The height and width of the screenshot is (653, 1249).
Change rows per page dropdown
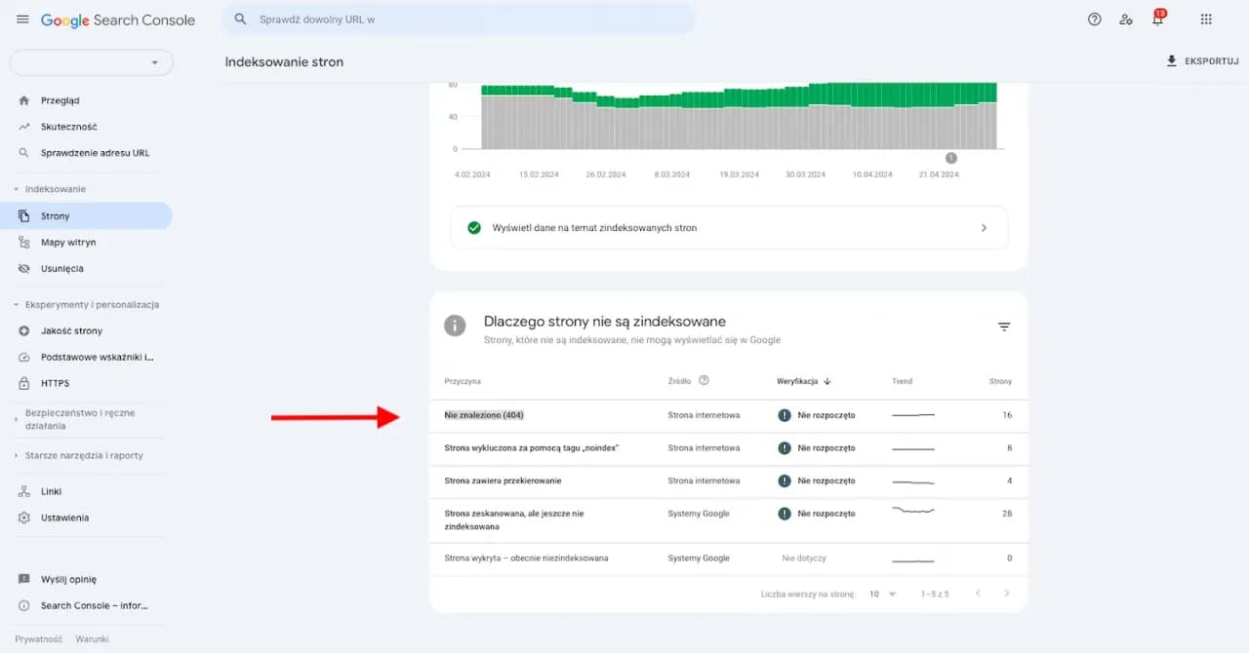click(x=882, y=594)
